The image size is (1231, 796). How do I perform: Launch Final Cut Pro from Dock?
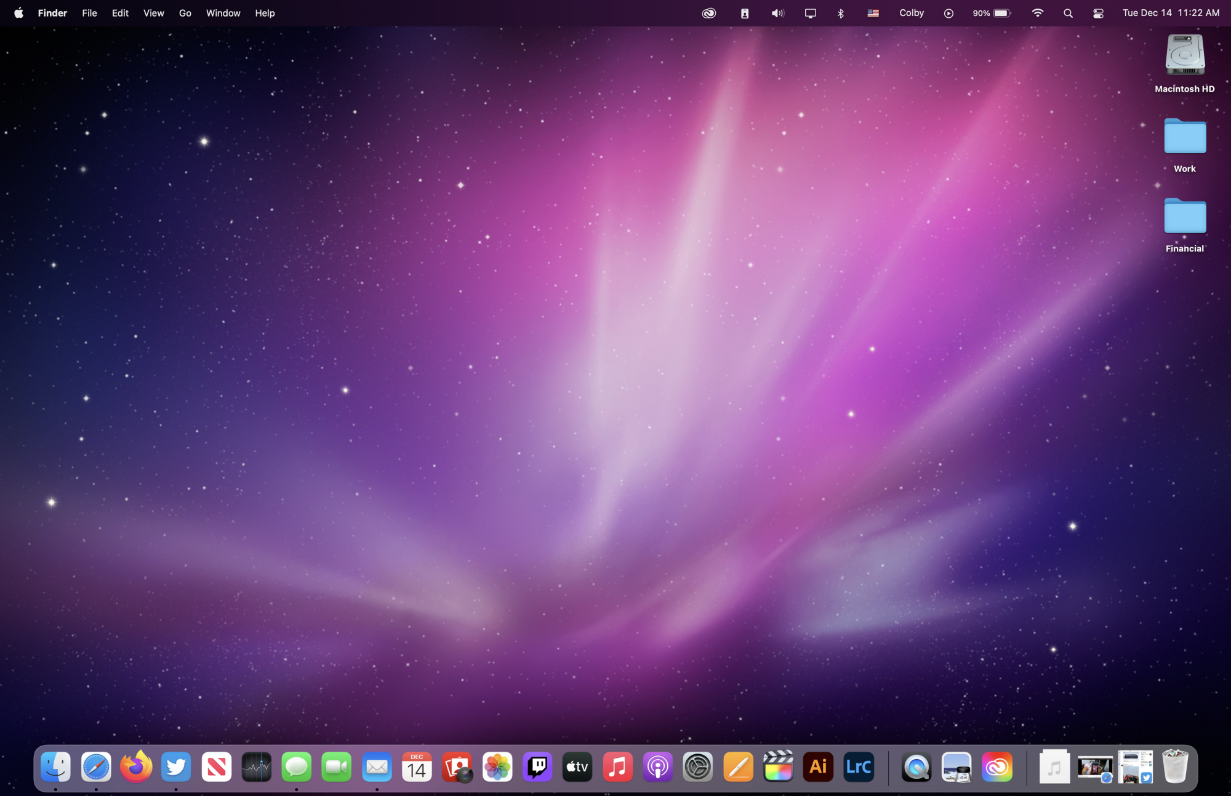pos(778,767)
